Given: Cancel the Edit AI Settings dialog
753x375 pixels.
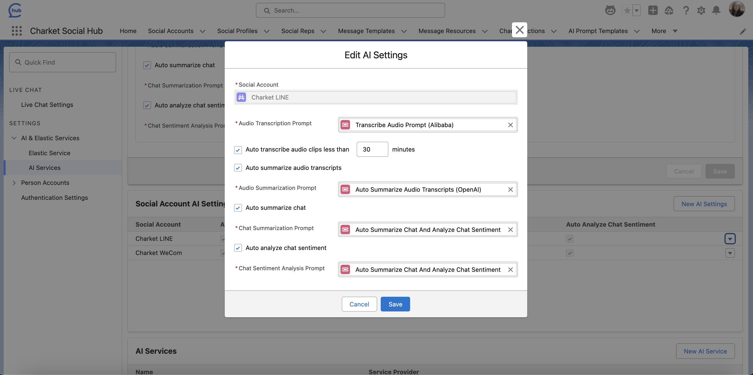Looking at the screenshot, I should (359, 304).
